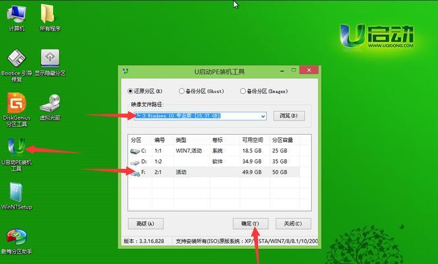
Task: Open the 所有程序 folder icon
Action: [49, 18]
